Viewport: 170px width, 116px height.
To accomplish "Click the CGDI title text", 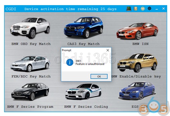I will [11, 9].
